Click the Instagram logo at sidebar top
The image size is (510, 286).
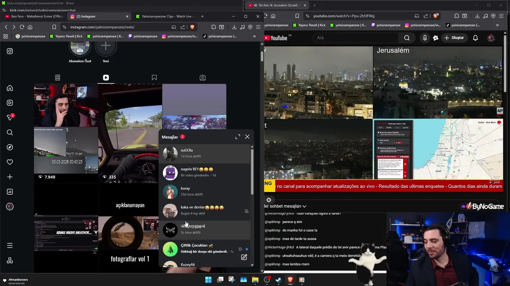pos(10,51)
